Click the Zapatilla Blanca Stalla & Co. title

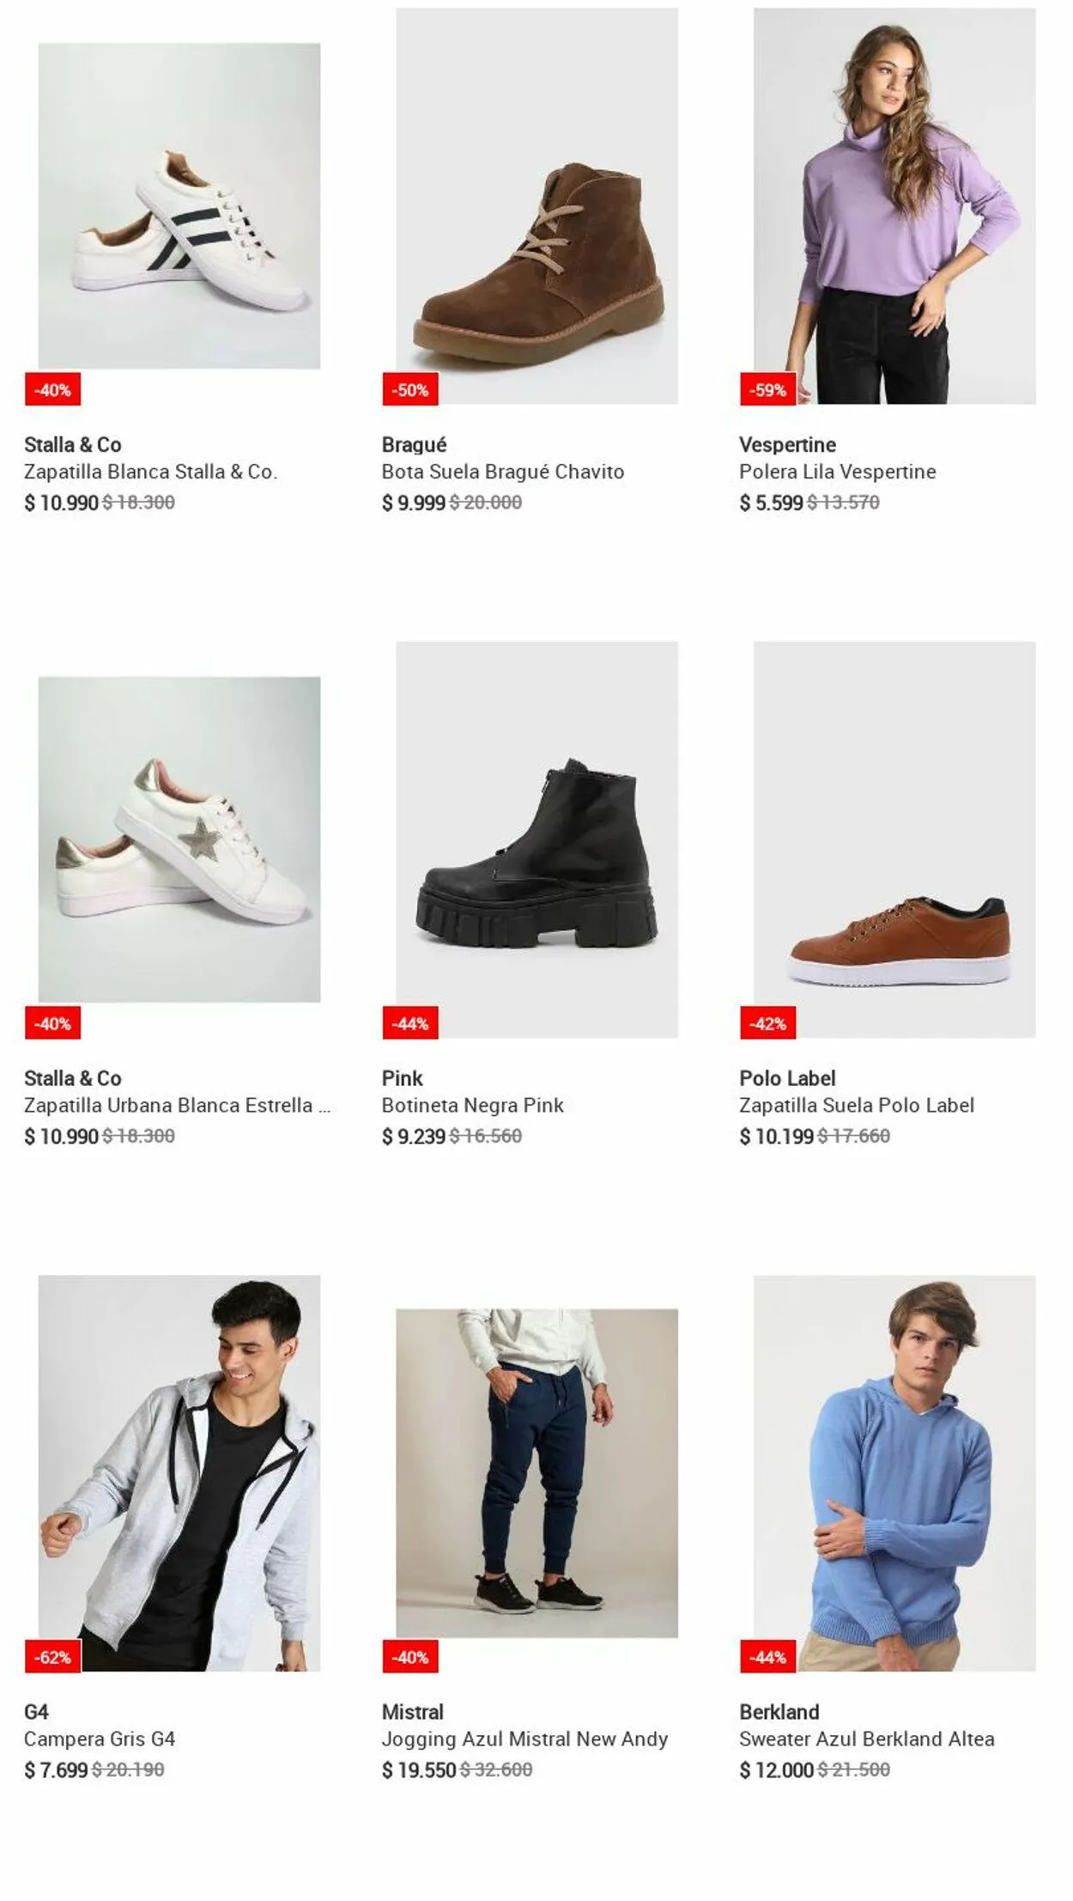(x=150, y=472)
